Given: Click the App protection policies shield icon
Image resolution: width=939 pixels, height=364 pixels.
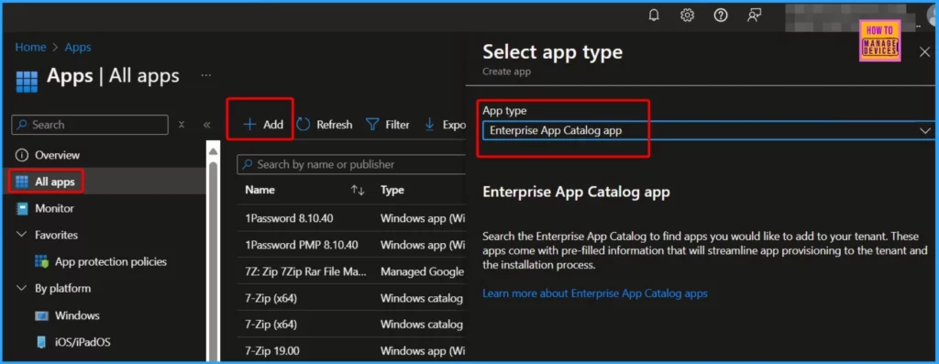Looking at the screenshot, I should 41,261.
